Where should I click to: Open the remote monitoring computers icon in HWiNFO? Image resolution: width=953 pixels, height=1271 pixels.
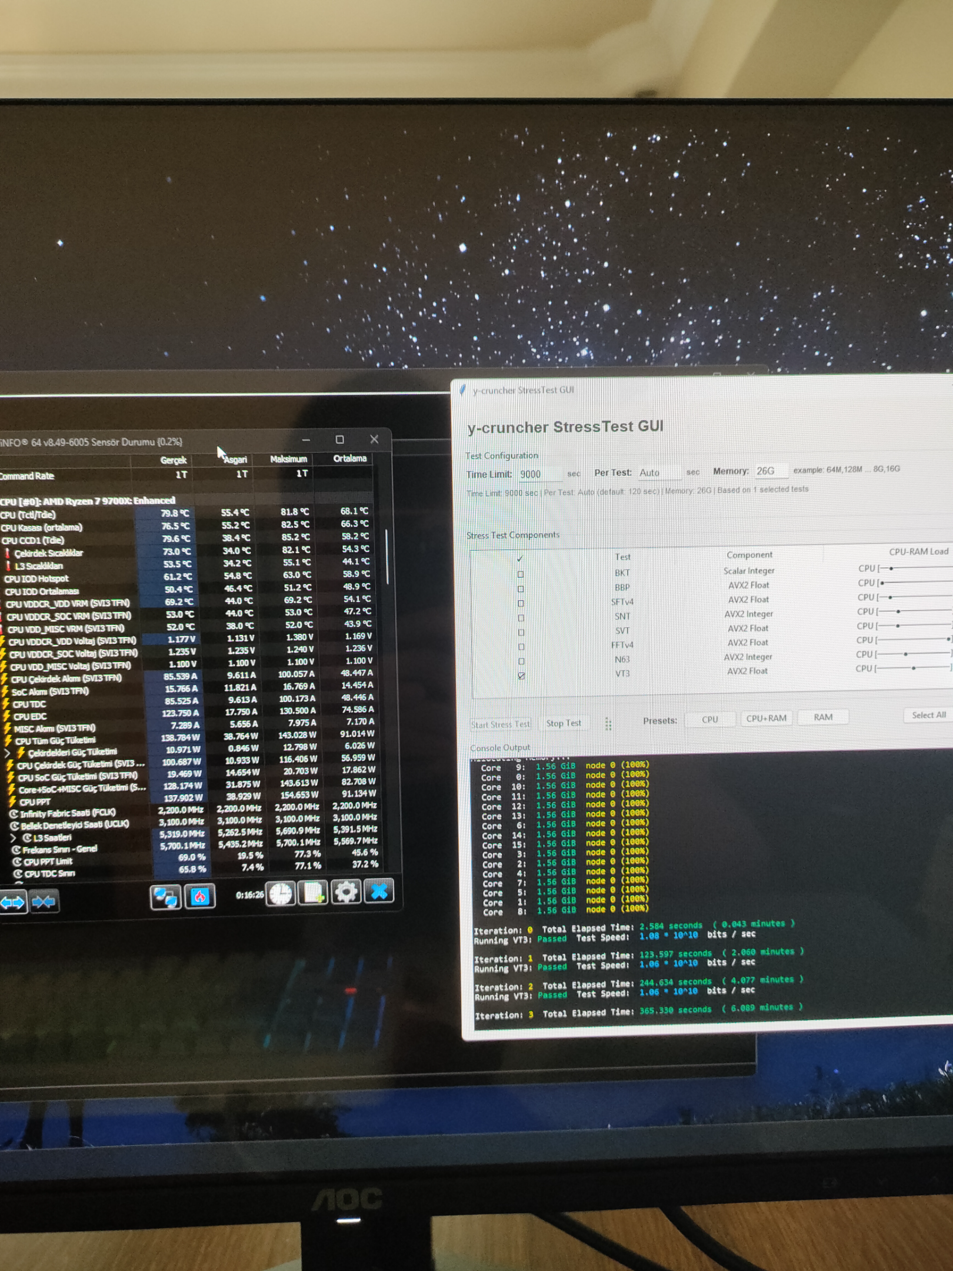point(165,897)
